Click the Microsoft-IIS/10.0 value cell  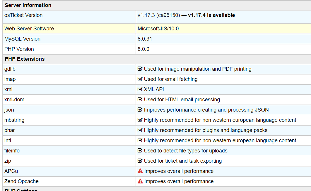click(158, 29)
